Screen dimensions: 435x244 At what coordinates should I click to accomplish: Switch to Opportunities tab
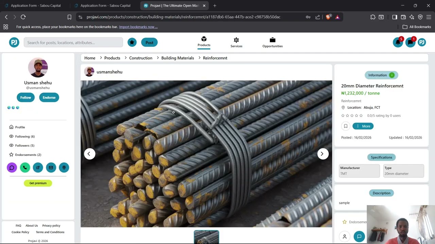pos(273,42)
